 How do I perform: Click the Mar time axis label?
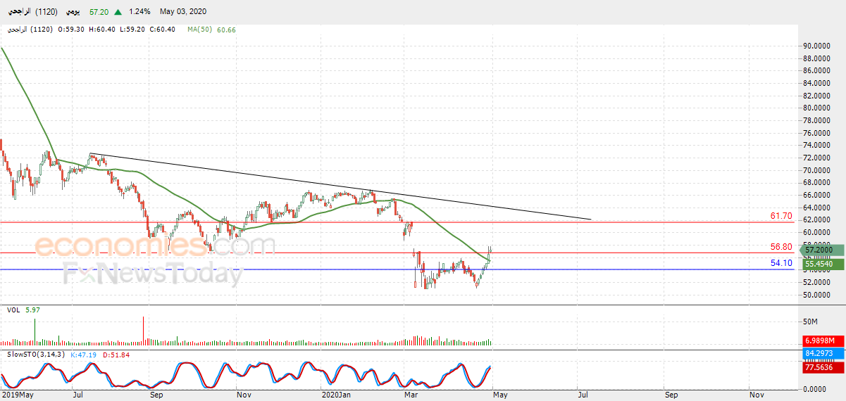[x=411, y=395]
